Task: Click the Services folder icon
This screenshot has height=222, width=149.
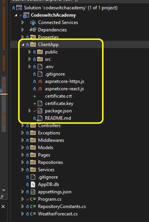Action: (33, 170)
